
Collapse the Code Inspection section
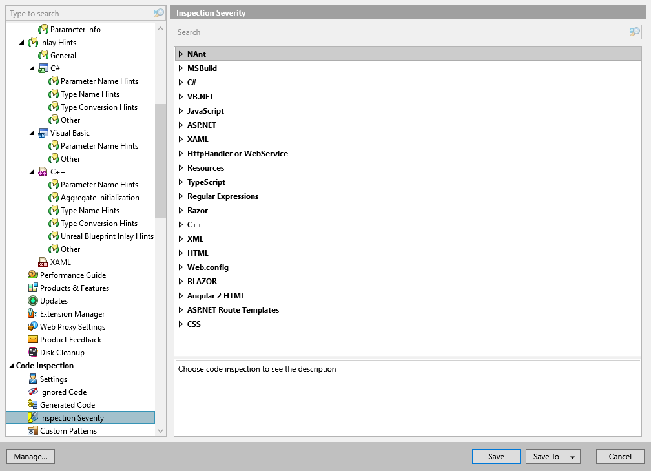(11, 366)
